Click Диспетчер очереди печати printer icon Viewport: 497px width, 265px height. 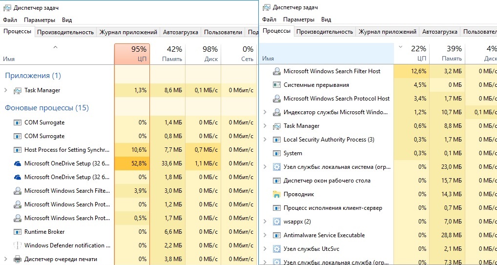17,259
